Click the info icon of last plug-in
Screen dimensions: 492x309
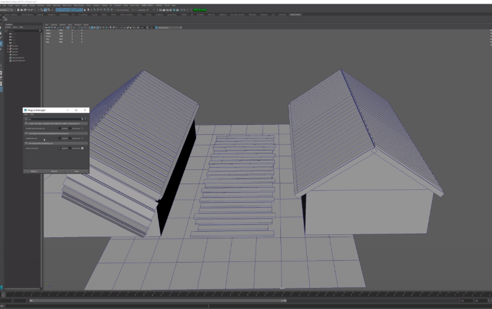[82, 148]
